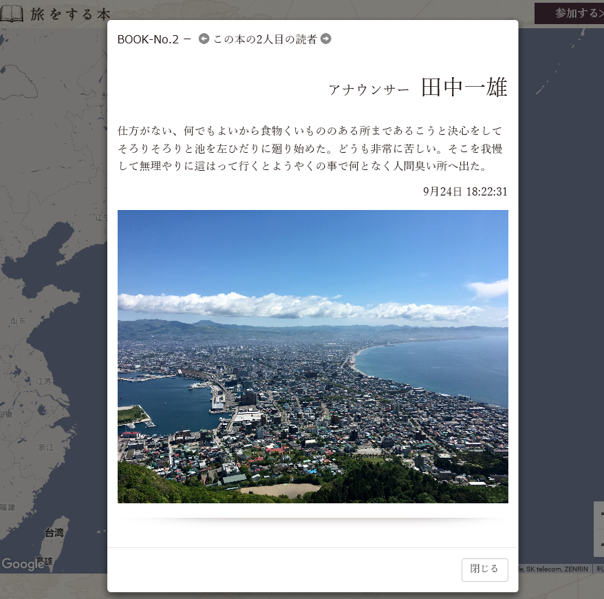
Task: Click the next reader right arrow icon
Action: 326,39
